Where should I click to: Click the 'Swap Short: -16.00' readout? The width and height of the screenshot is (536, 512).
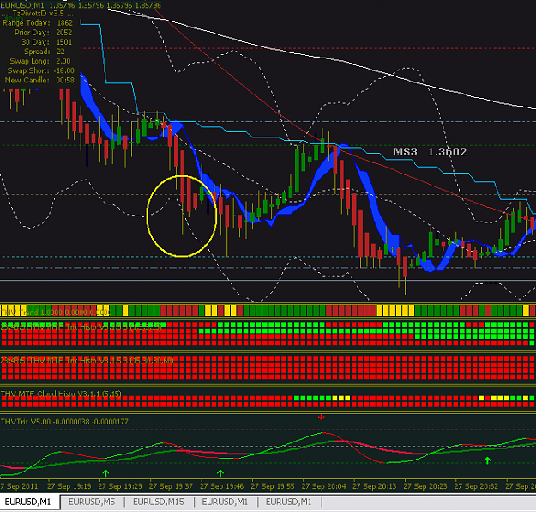point(40,71)
